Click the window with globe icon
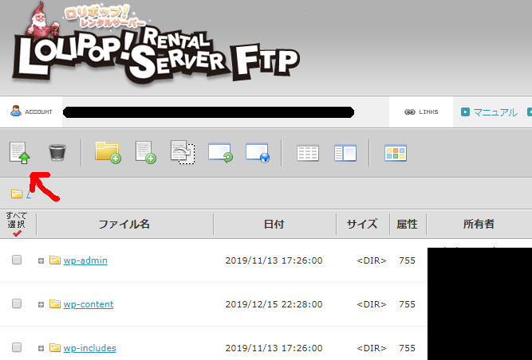The height and width of the screenshot is (360, 532). coord(258,153)
